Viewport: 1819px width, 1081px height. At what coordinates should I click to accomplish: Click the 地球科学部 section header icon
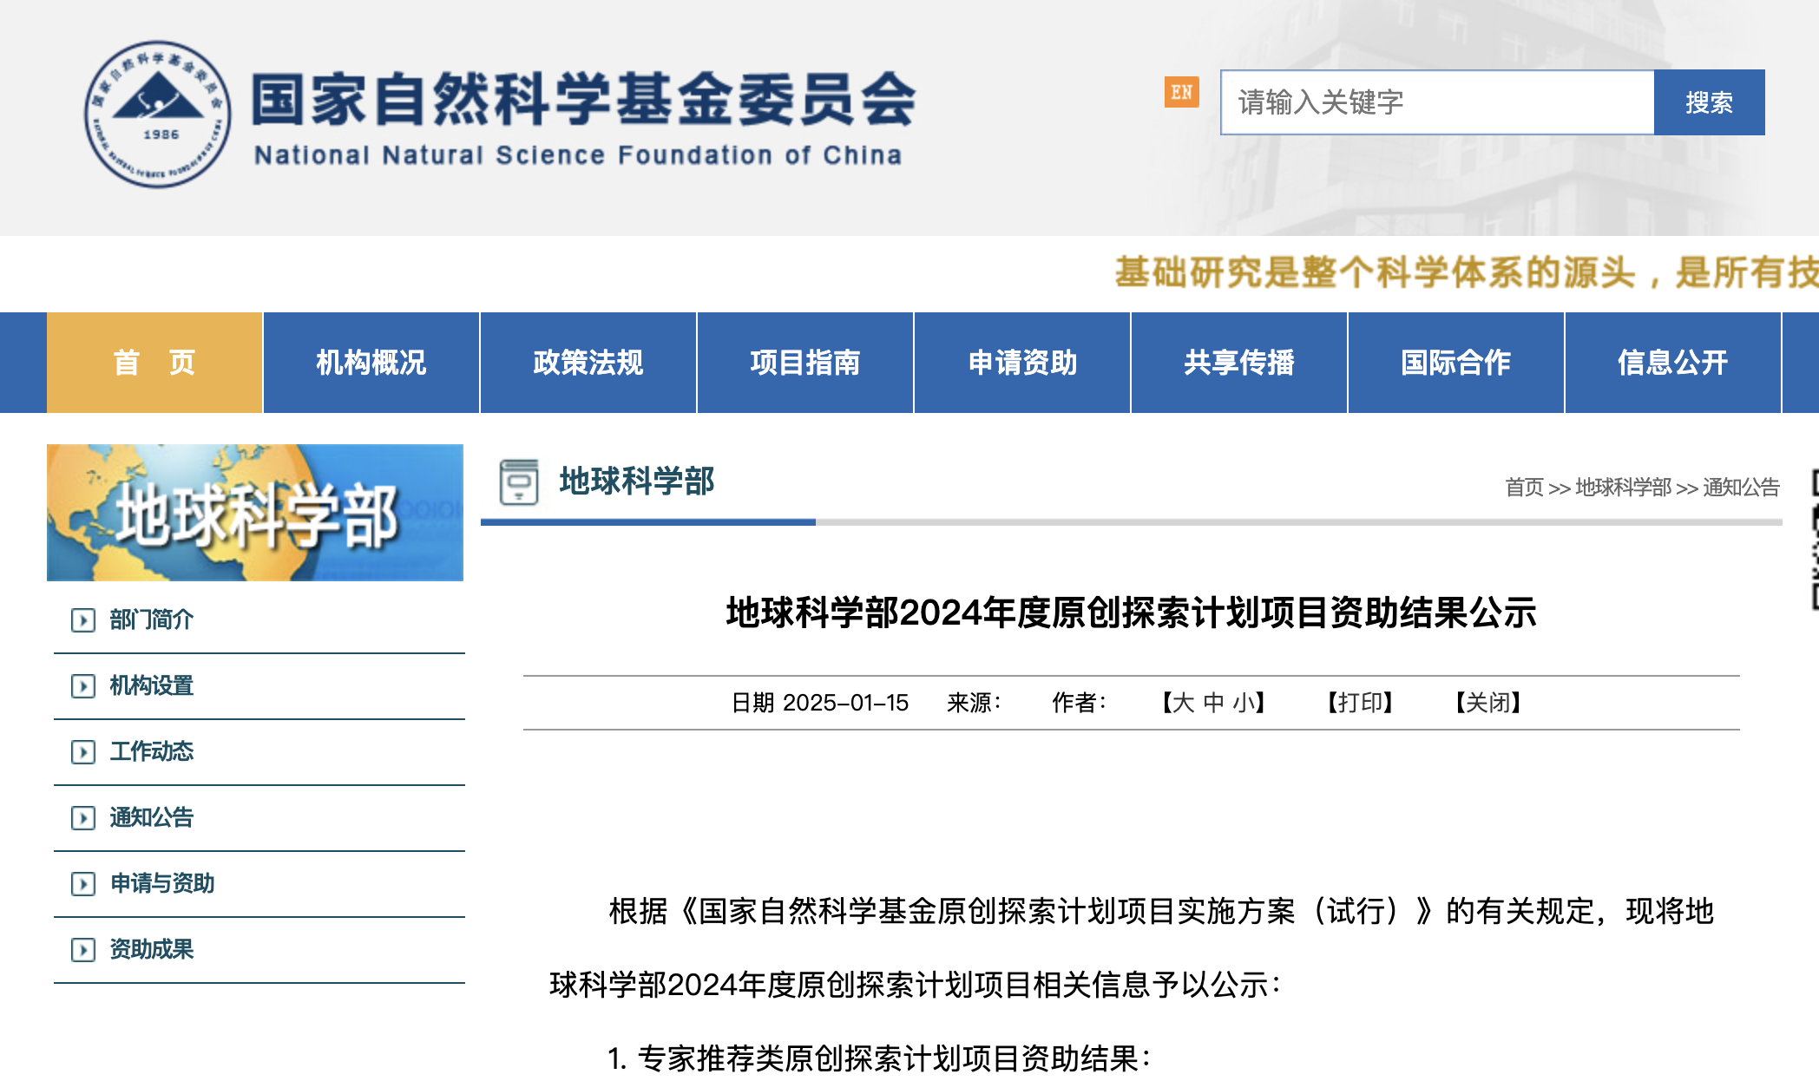pyautogui.click(x=519, y=482)
